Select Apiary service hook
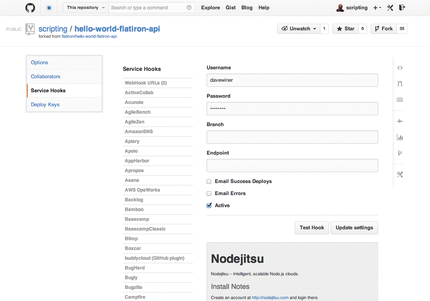Viewport: 430px width, 301px height. point(158,141)
